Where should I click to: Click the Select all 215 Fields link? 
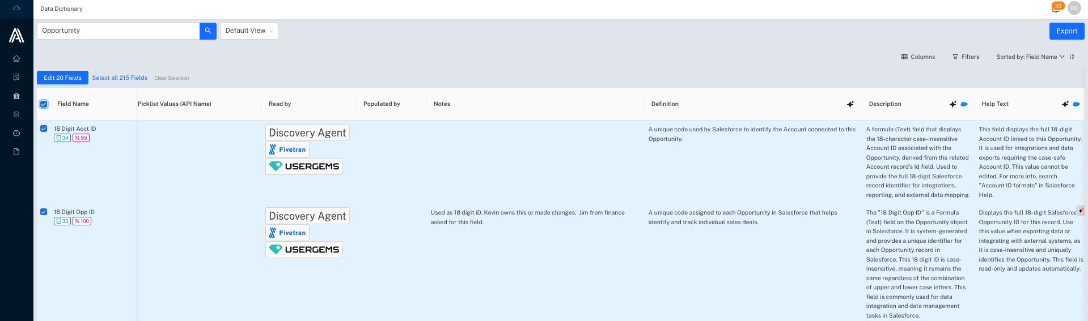click(120, 78)
